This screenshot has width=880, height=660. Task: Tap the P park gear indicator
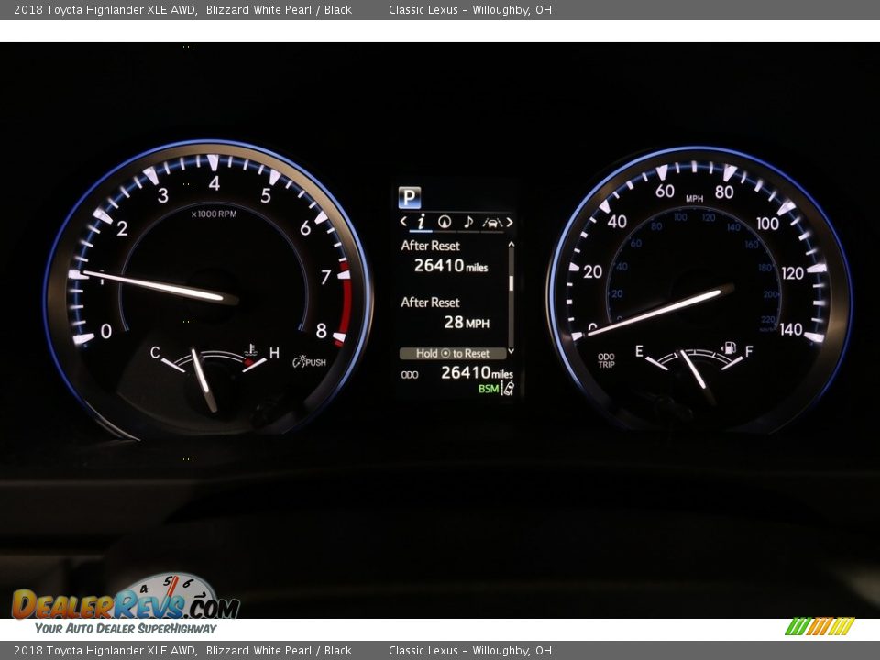[x=409, y=197]
